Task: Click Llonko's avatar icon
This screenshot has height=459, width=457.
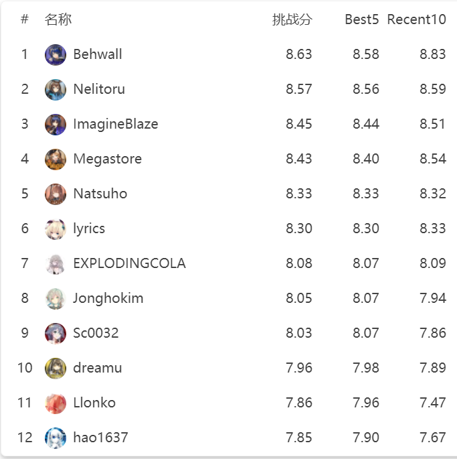Action: [56, 403]
